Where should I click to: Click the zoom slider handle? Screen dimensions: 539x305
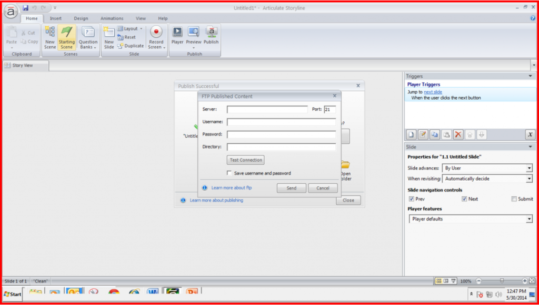coord(502,281)
